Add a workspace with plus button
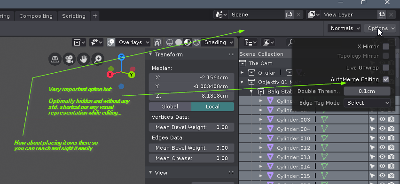This screenshot has height=184, width=400. [x=95, y=16]
